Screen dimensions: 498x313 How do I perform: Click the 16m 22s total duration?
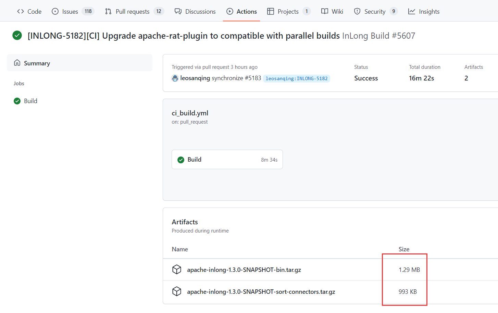point(421,78)
